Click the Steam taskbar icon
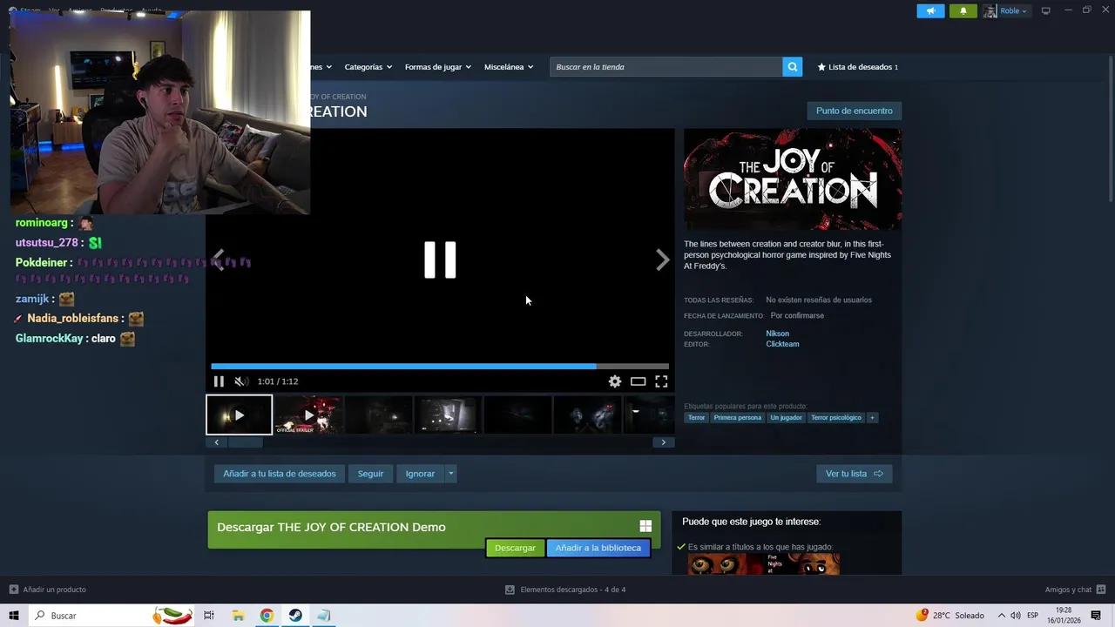This screenshot has height=627, width=1115. tap(295, 616)
